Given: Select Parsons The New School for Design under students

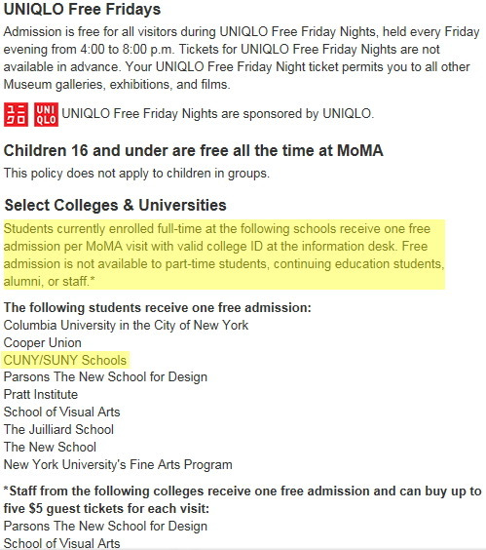Looking at the screenshot, I should point(105,377).
